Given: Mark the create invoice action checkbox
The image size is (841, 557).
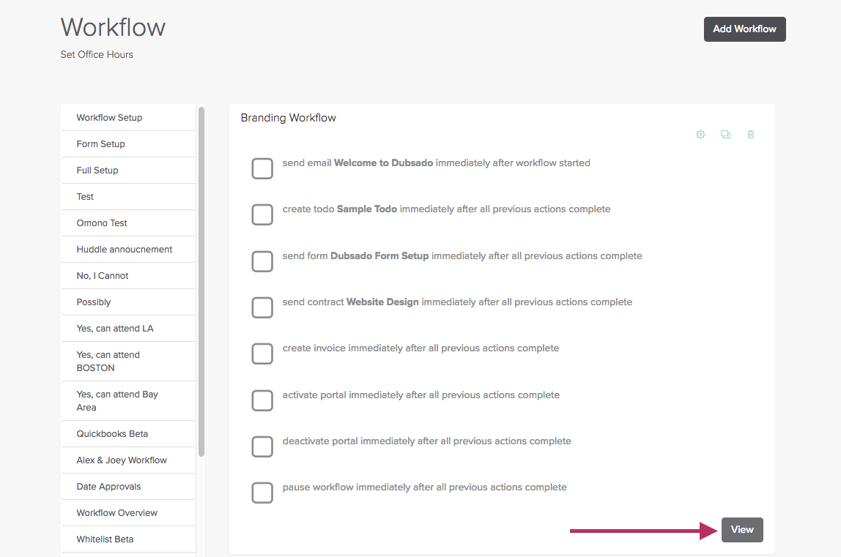Looking at the screenshot, I should click(x=262, y=354).
